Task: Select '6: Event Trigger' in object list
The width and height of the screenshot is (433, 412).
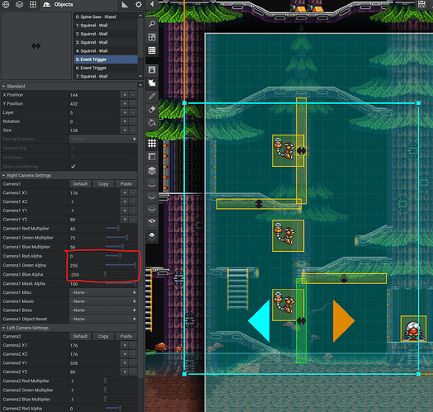Action: [x=106, y=68]
